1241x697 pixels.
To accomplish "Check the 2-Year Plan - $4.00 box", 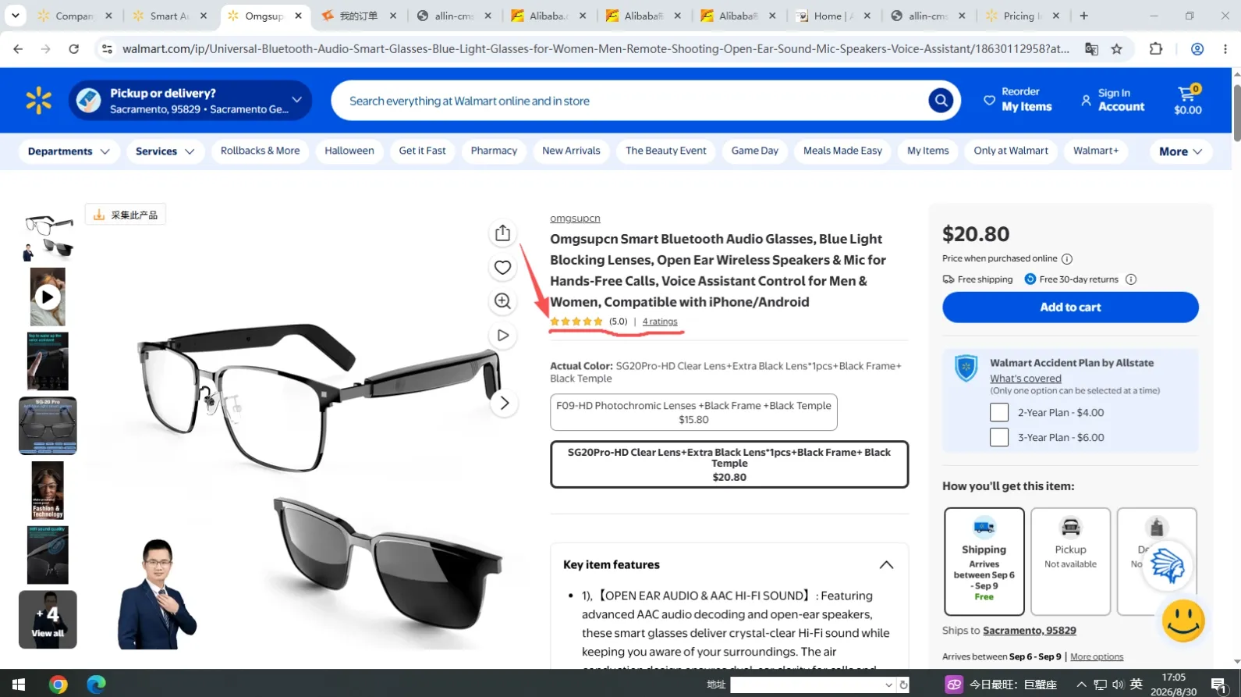I will [999, 412].
